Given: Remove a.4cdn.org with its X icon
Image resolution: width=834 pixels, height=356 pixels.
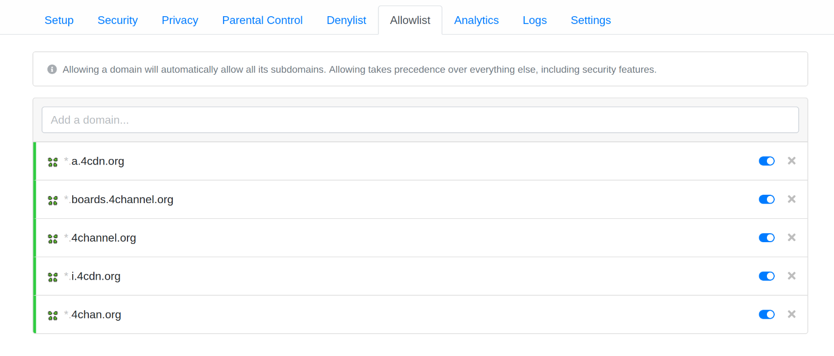Looking at the screenshot, I should coord(792,161).
